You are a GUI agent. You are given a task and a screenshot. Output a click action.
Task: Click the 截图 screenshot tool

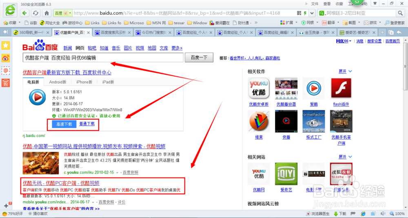pos(350,23)
